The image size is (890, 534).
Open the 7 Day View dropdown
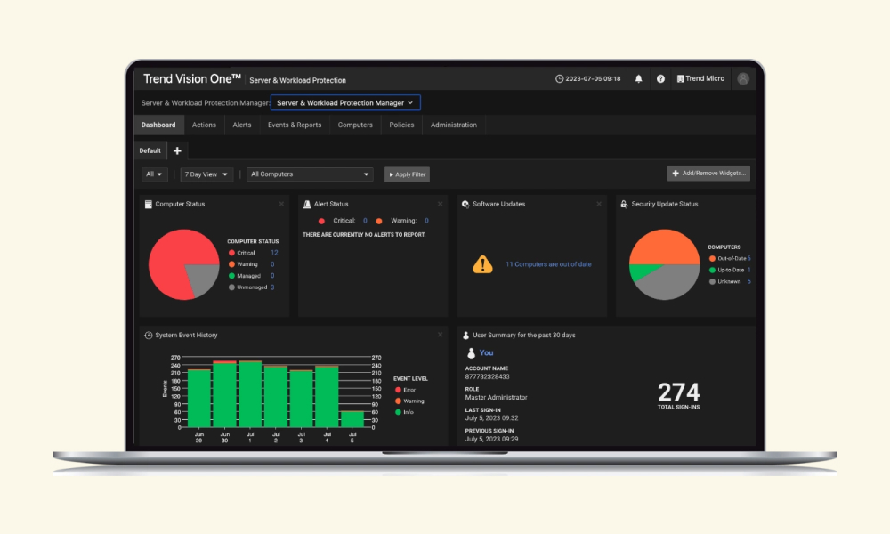tap(206, 174)
